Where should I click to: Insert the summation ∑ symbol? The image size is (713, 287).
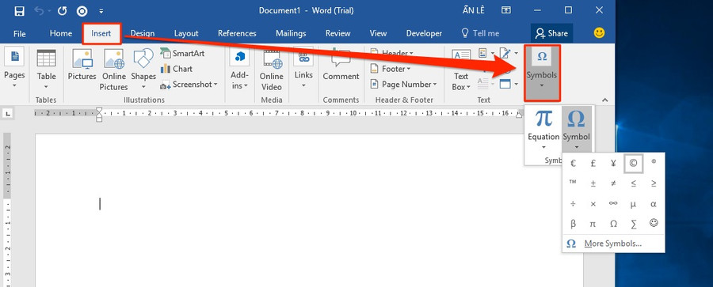click(634, 224)
